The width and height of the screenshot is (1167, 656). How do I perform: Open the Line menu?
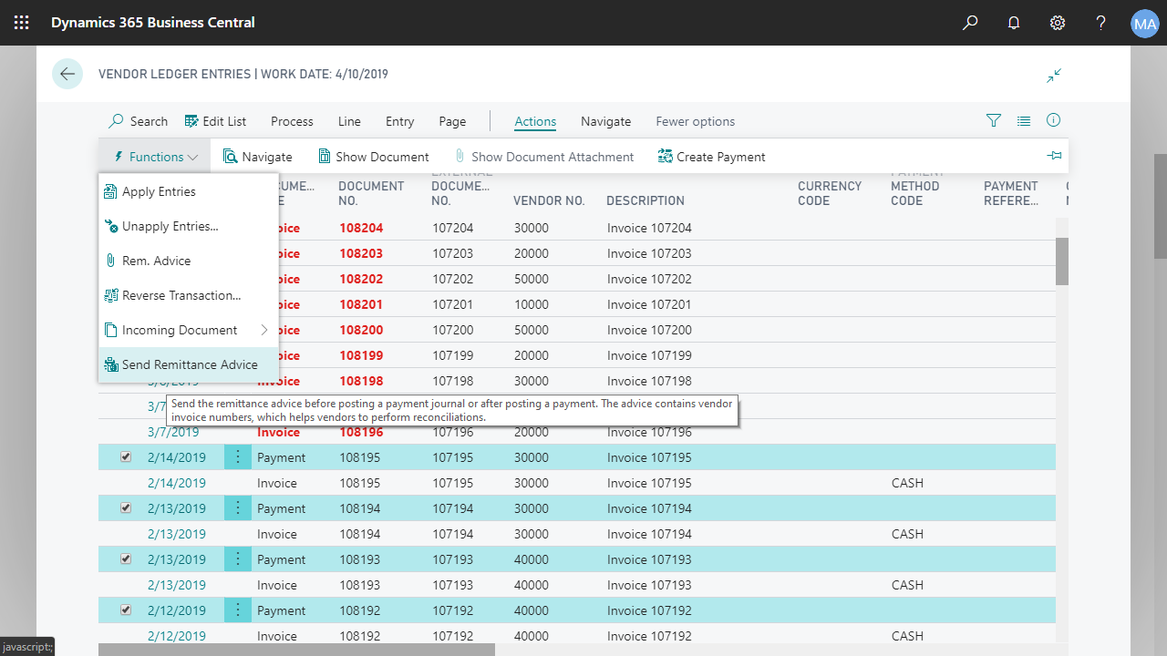pyautogui.click(x=349, y=121)
